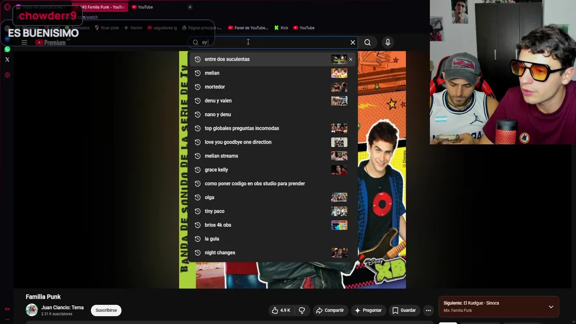576x324 pixels.
Task: Open a new browser tab with plus
Action: point(190,7)
